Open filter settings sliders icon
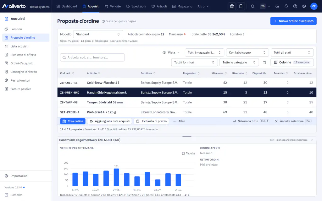This screenshot has width=322, height=201. click(265, 62)
